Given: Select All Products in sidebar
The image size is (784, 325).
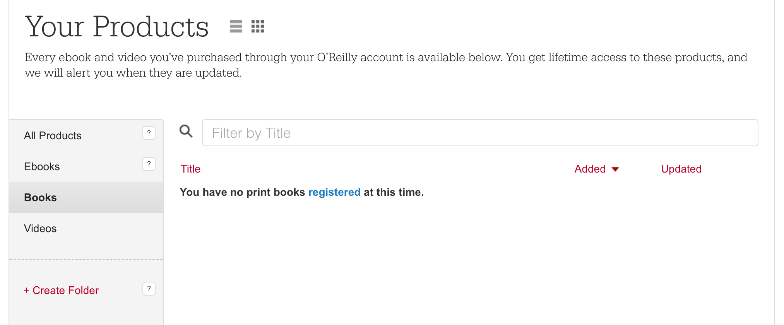Looking at the screenshot, I should [53, 136].
